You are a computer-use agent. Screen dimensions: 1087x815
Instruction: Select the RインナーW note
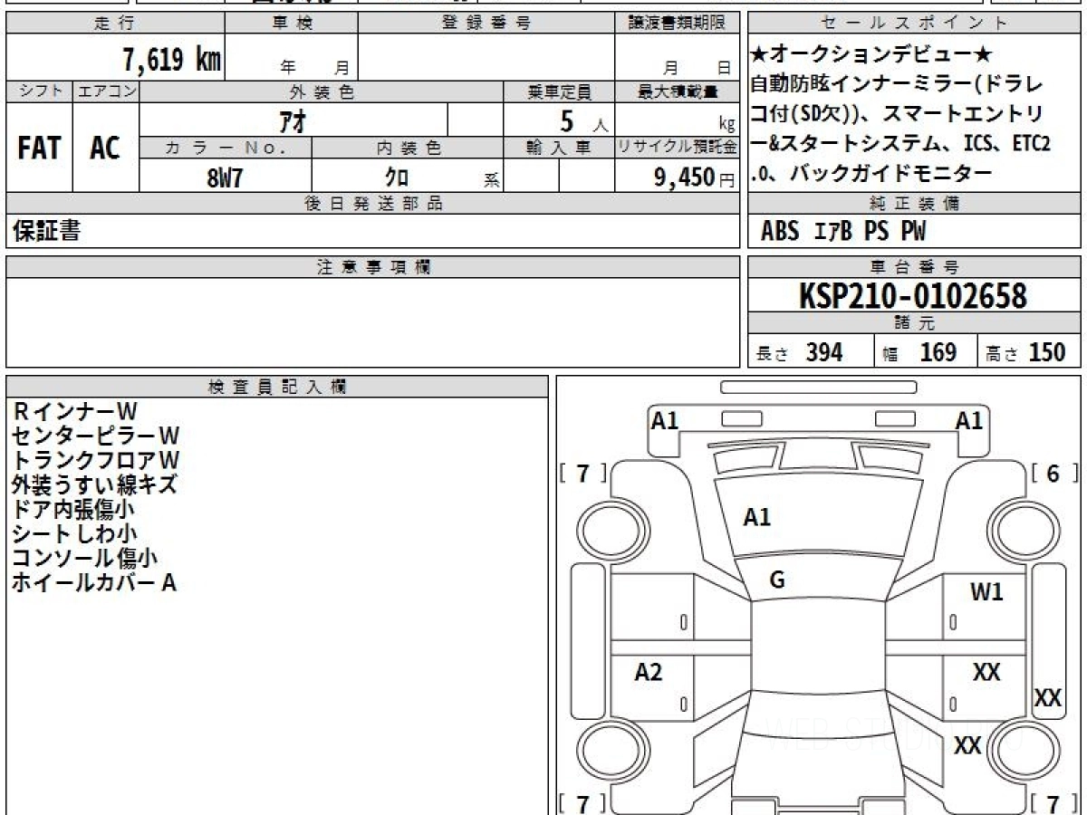point(74,412)
